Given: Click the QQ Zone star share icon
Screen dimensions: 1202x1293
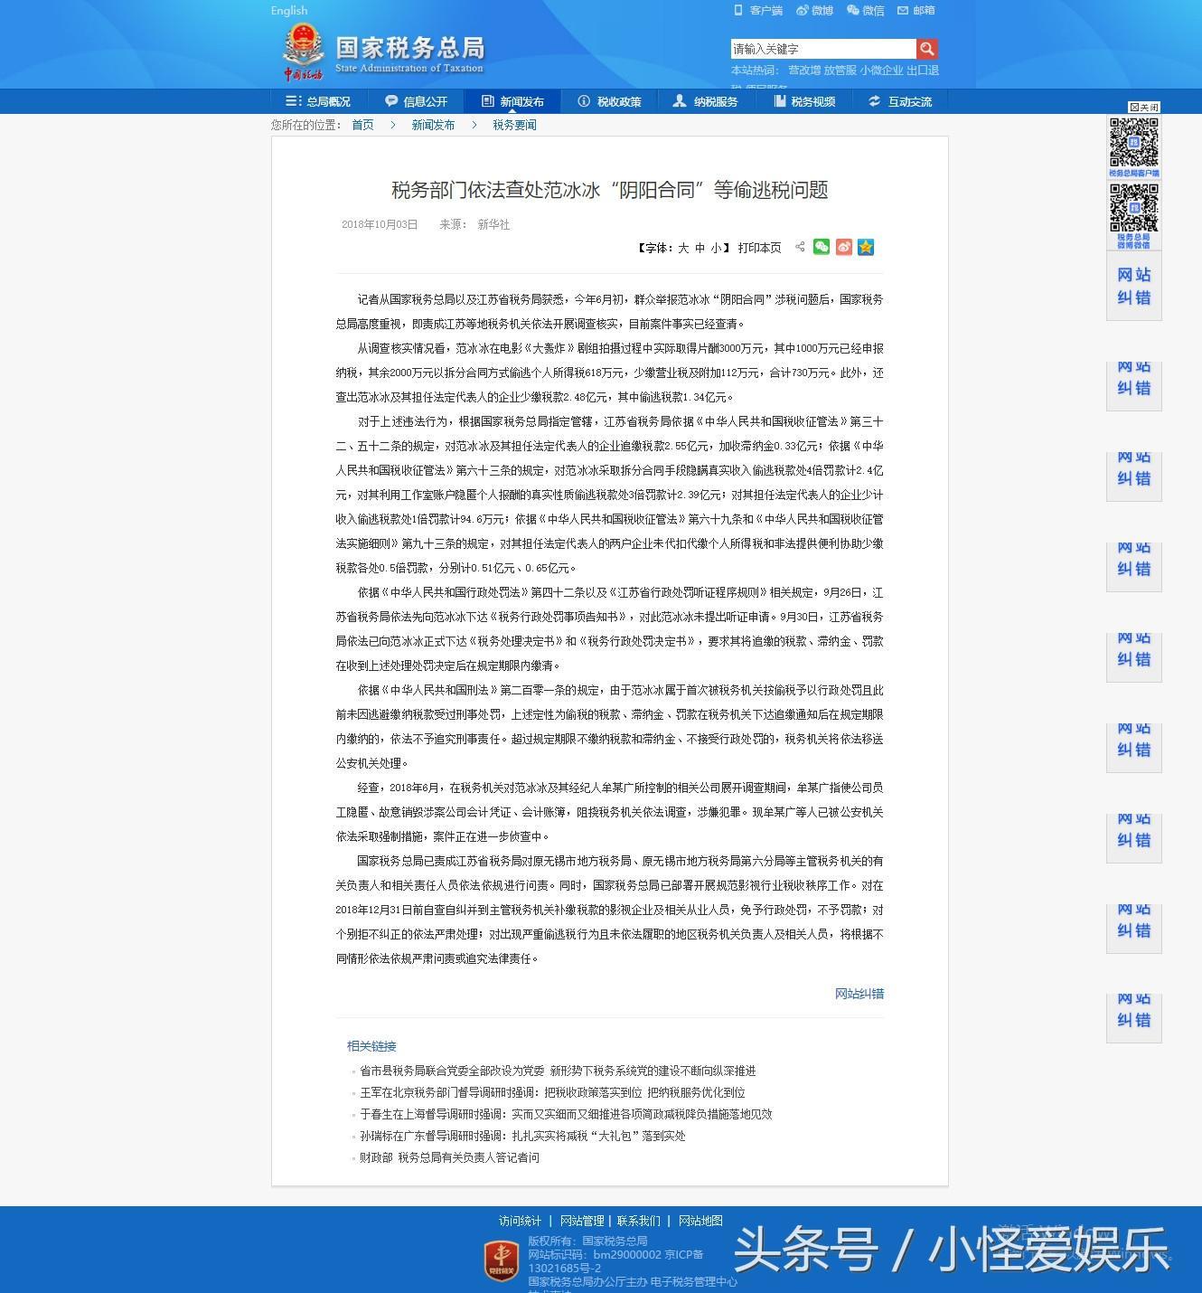Looking at the screenshot, I should point(866,247).
